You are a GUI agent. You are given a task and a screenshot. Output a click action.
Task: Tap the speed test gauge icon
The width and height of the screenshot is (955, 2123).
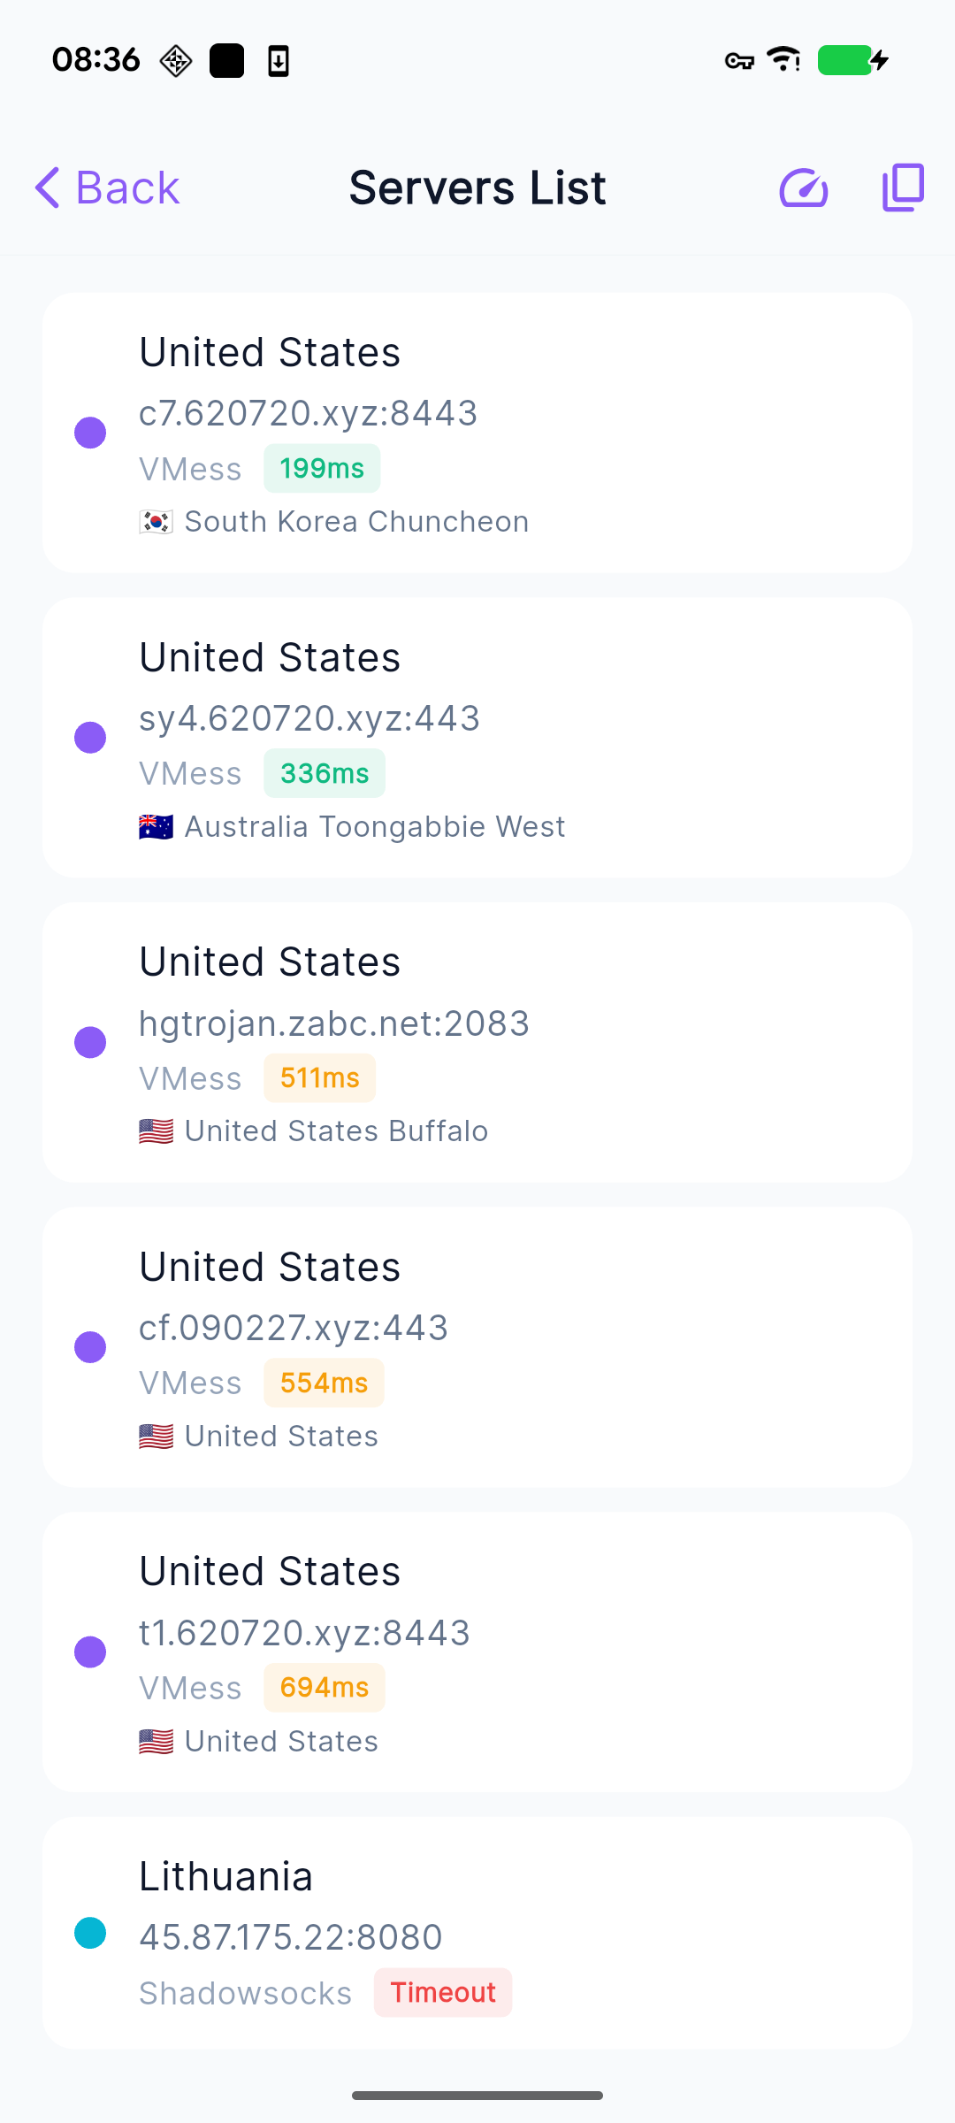pos(803,188)
